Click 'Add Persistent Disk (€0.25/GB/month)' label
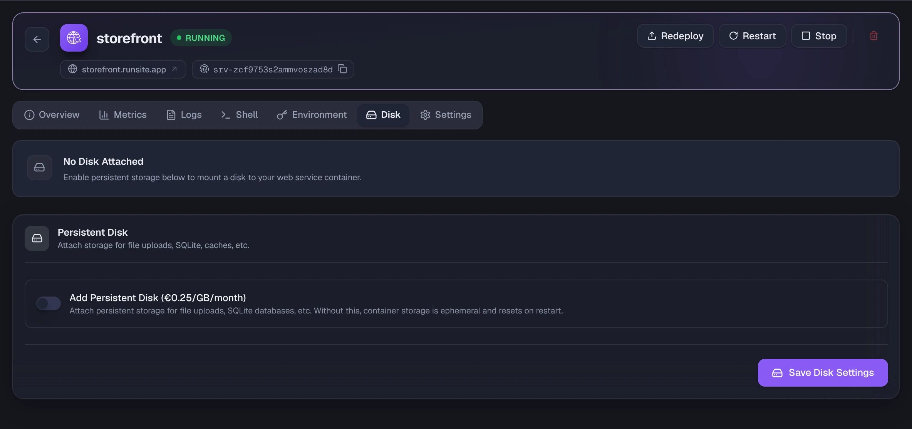The image size is (912, 429). point(158,298)
